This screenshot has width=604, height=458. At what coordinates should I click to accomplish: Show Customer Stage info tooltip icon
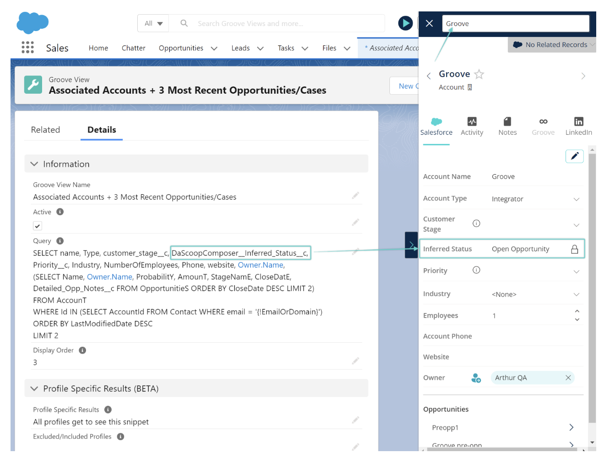pyautogui.click(x=476, y=224)
